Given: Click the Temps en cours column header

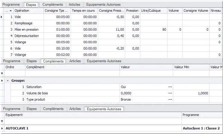Looking at the screenshot, I should [x=84, y=11].
